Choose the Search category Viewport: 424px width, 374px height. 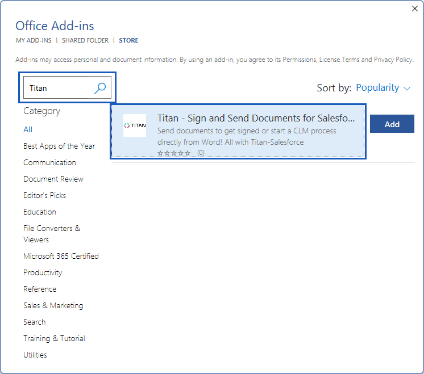click(x=34, y=322)
